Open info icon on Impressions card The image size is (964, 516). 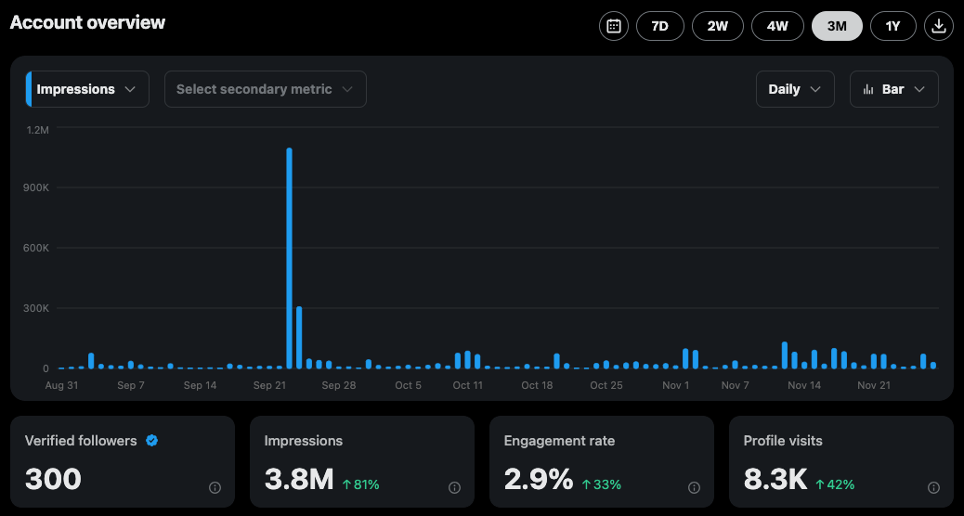(x=454, y=488)
